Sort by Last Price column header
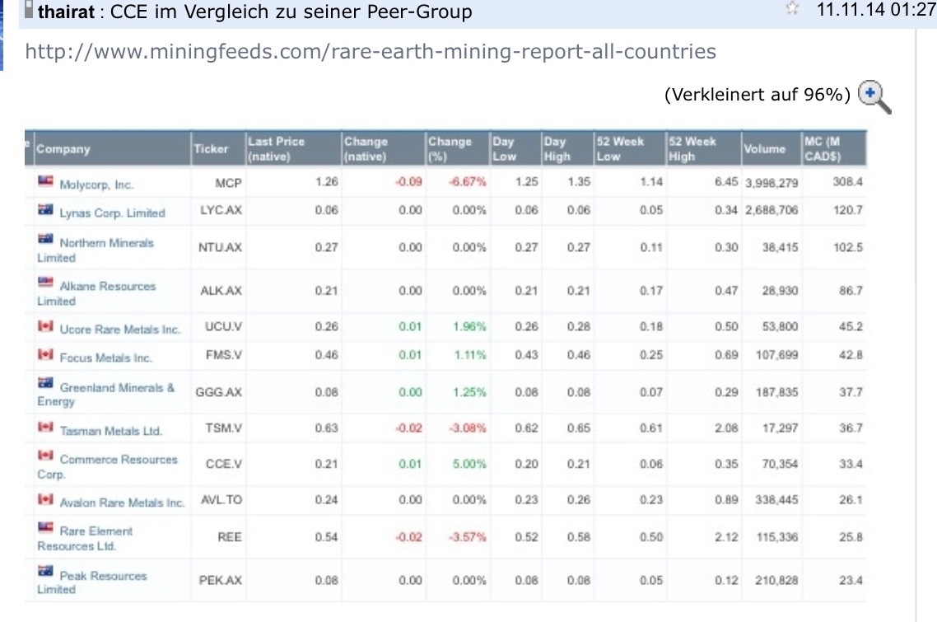The image size is (937, 622). 276,148
